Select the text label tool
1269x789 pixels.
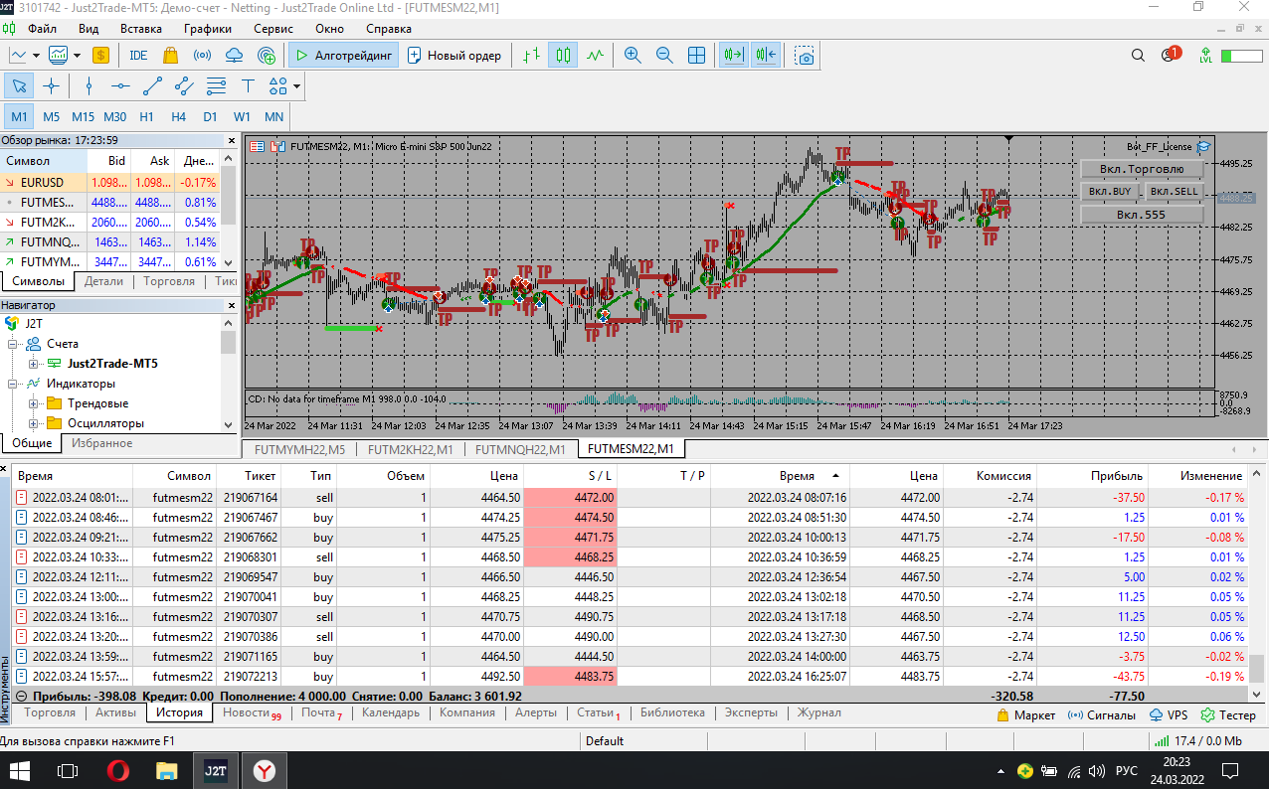pyautogui.click(x=248, y=86)
